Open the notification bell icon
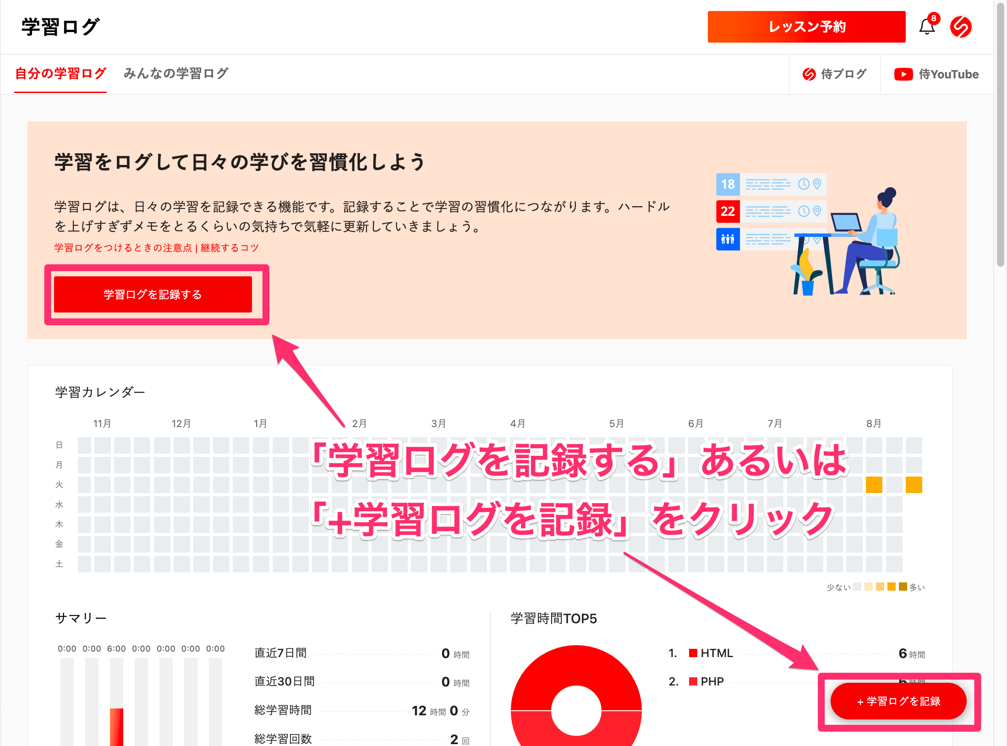The height and width of the screenshot is (746, 1007). pyautogui.click(x=926, y=27)
